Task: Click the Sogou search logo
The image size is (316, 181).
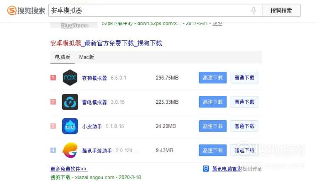Action: pyautogui.click(x=26, y=11)
